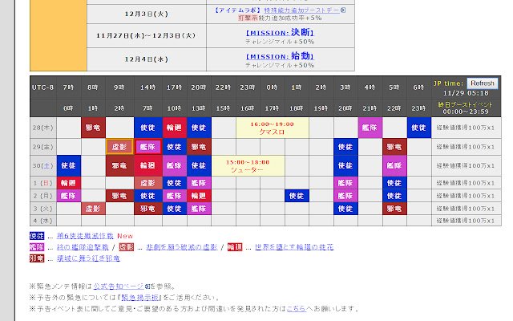Click the blue 使徒 legend swatch
The width and height of the screenshot is (513, 321).
[37, 236]
